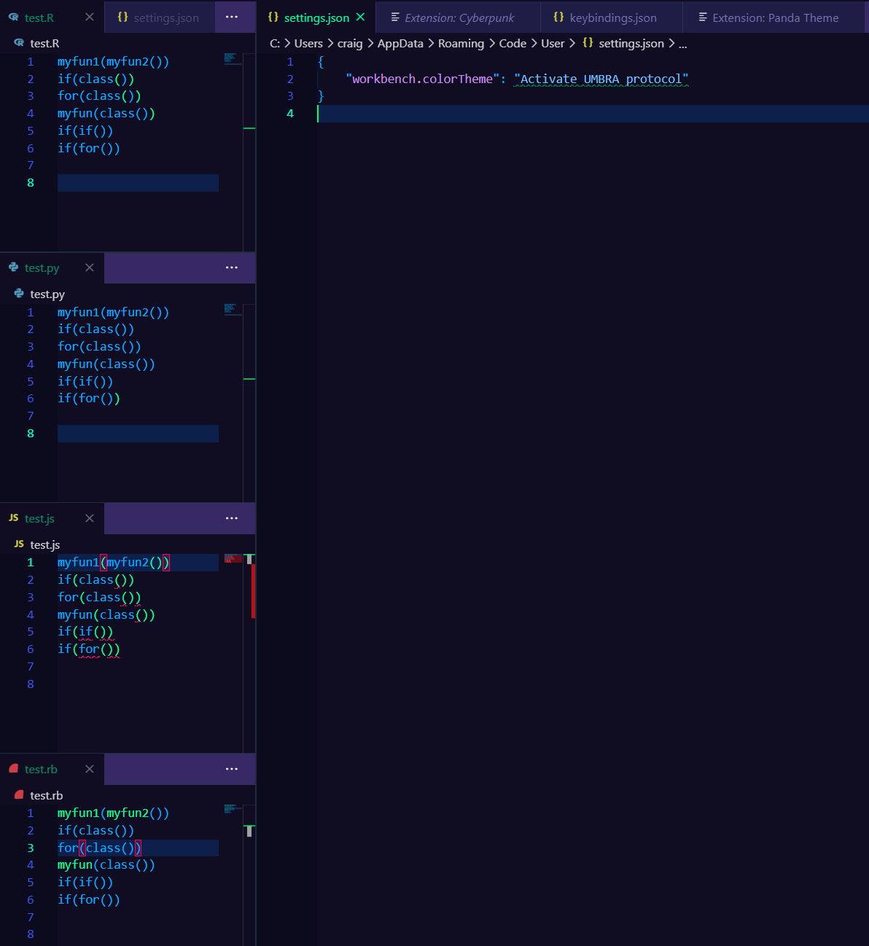Close the test.js tab
Viewport: 869px width, 946px height.
point(89,518)
